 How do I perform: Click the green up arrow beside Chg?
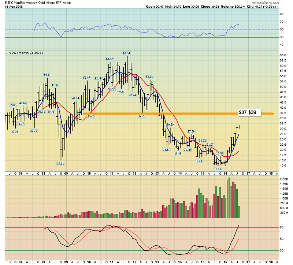pos(278,7)
